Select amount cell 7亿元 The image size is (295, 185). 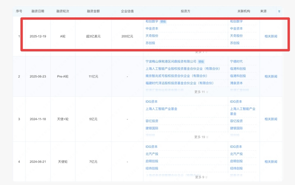pyautogui.click(x=93, y=162)
